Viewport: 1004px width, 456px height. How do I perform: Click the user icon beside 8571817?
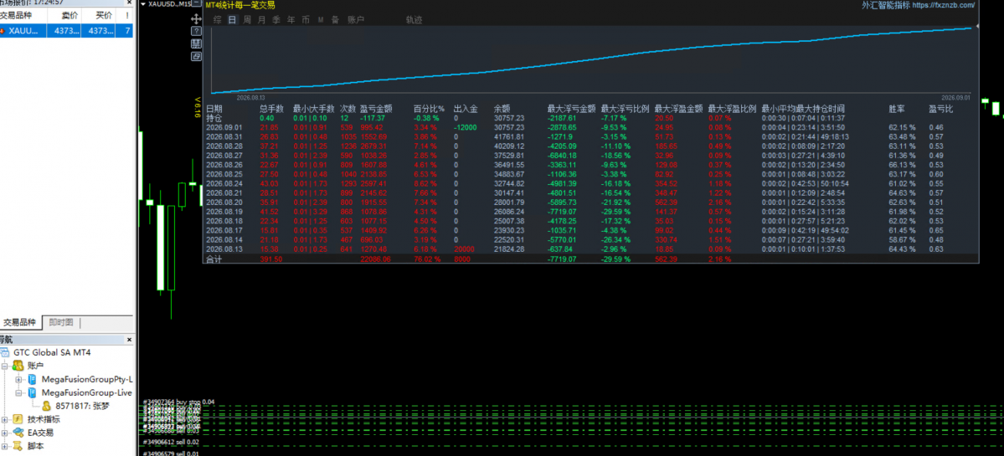46,406
